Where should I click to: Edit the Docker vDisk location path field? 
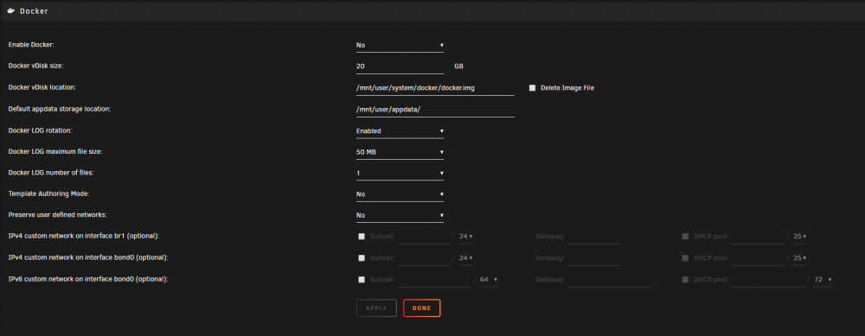(435, 87)
